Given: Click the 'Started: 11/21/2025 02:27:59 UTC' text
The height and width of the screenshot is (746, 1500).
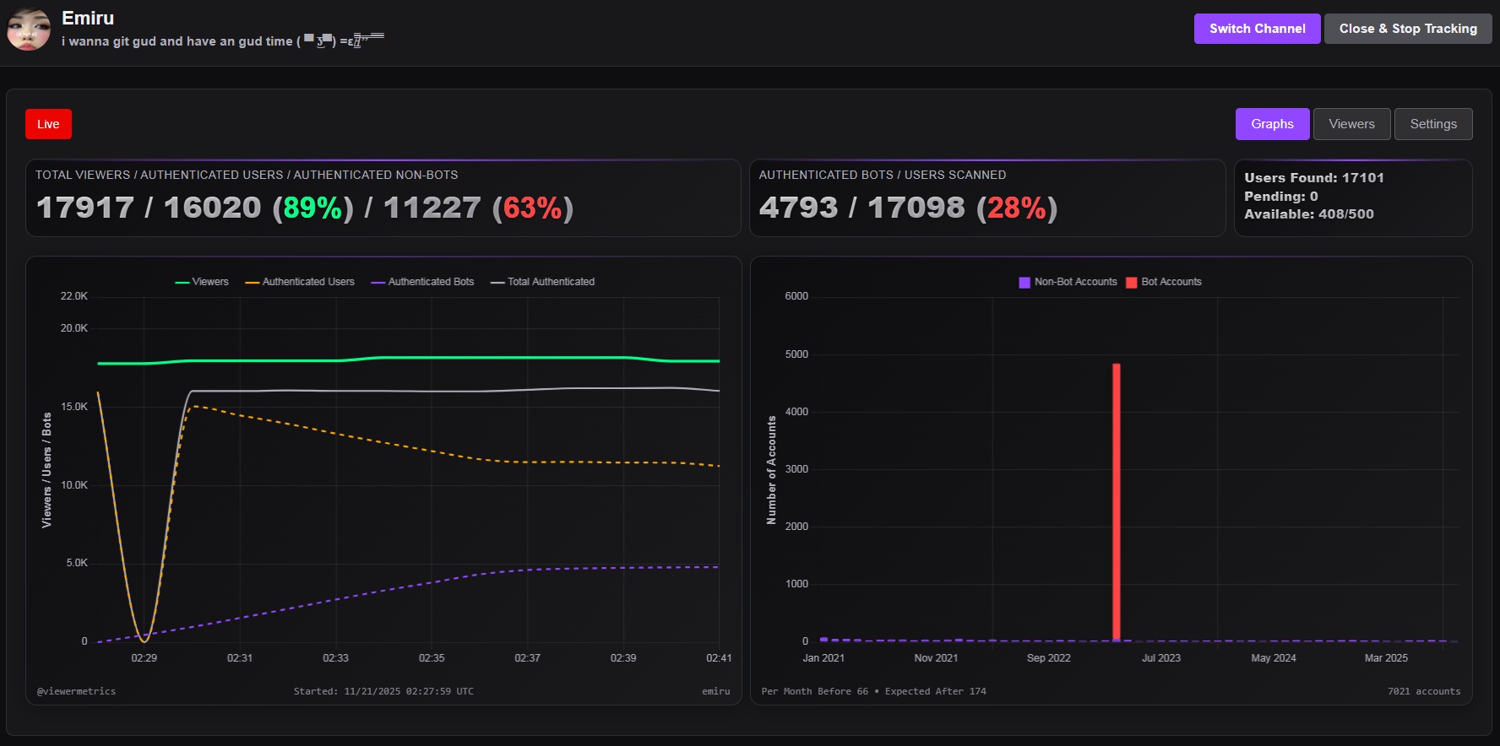Looking at the screenshot, I should 383,691.
